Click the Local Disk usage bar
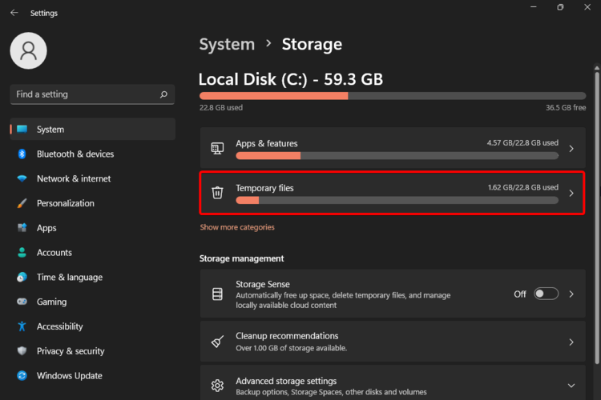The height and width of the screenshot is (400, 601). pyautogui.click(x=393, y=95)
